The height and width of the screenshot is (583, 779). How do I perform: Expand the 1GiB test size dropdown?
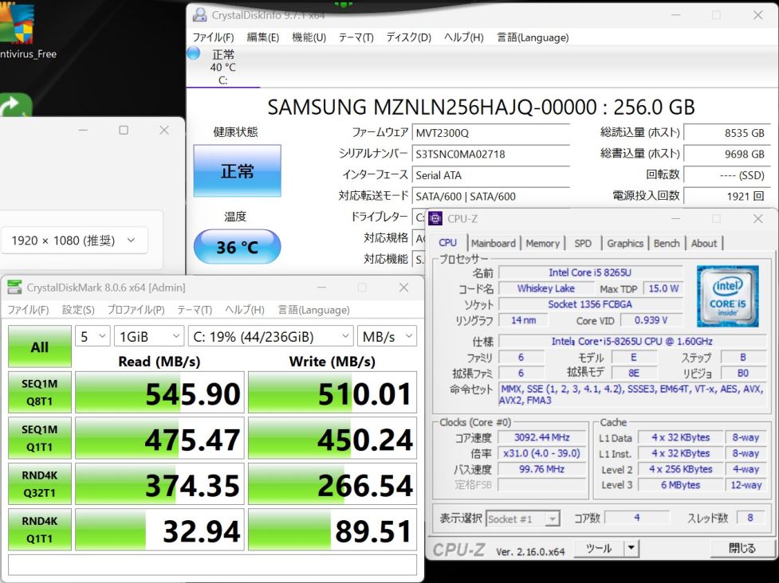click(148, 337)
